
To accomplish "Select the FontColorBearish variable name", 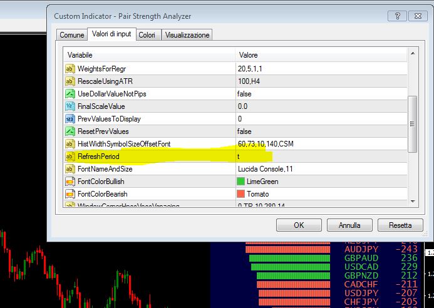I will click(103, 194).
